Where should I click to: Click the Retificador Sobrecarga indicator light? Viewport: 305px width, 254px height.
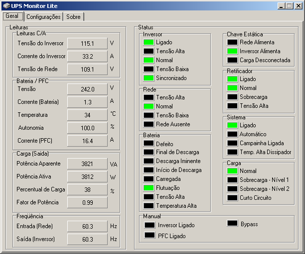[x=232, y=97]
